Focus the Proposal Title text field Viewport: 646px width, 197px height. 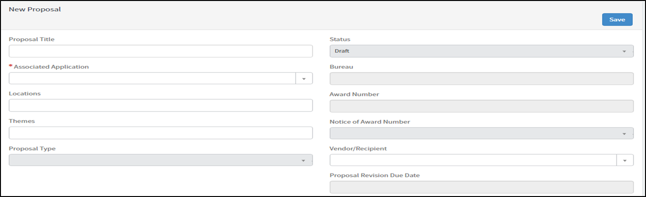pos(160,51)
